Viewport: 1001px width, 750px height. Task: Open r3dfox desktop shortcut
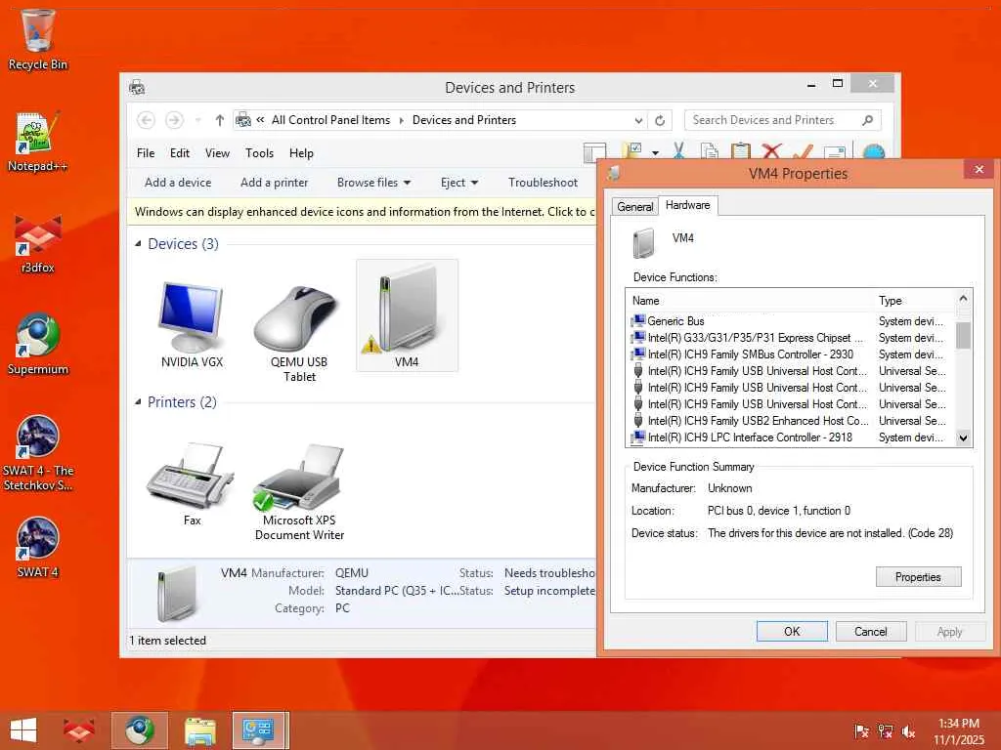coord(38,244)
